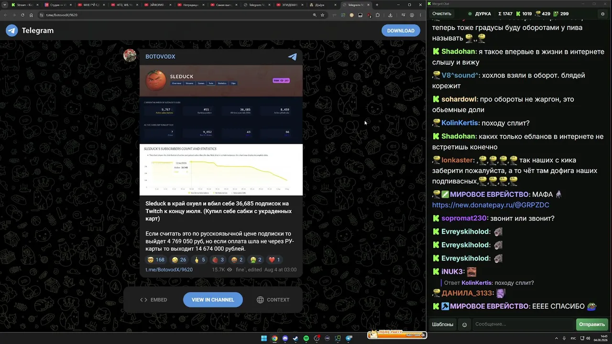The image size is (612, 344).
Task: Click the reaction showing 26
Action: tap(179, 260)
